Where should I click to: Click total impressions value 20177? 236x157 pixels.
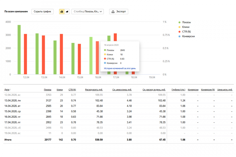[48, 140]
